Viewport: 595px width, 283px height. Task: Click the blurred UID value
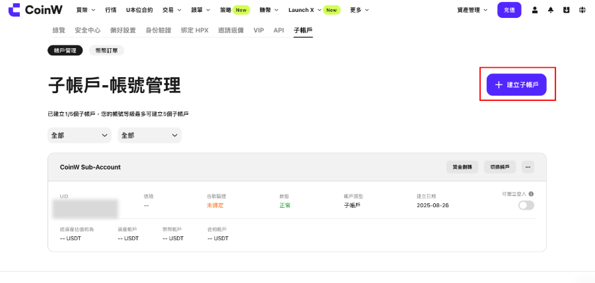85,210
